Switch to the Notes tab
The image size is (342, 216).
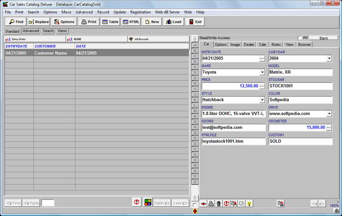276,44
